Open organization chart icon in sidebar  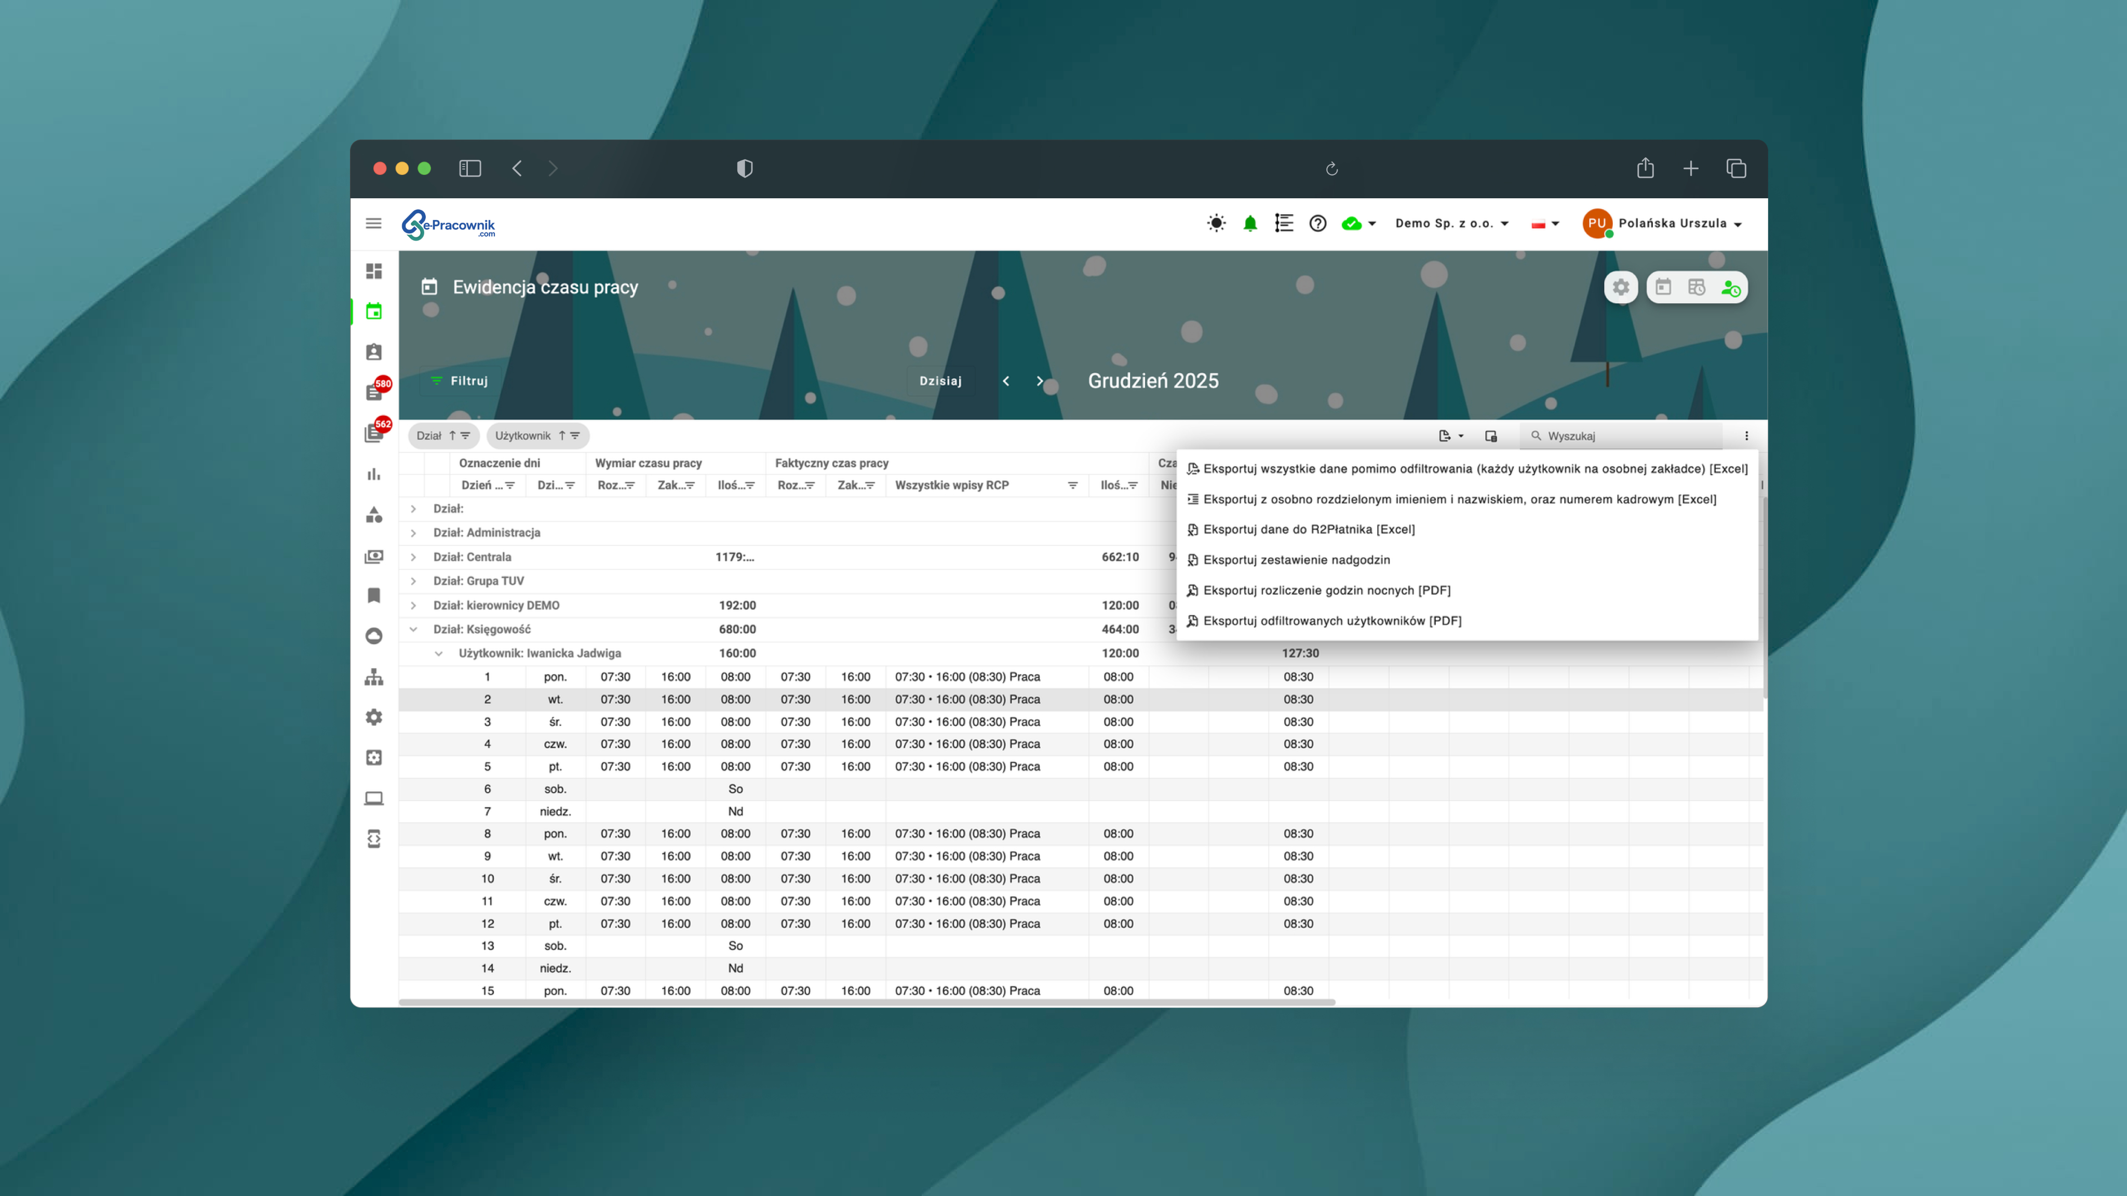pos(374,677)
